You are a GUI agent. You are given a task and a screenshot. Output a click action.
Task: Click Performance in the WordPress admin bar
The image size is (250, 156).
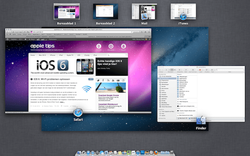coord(52,39)
